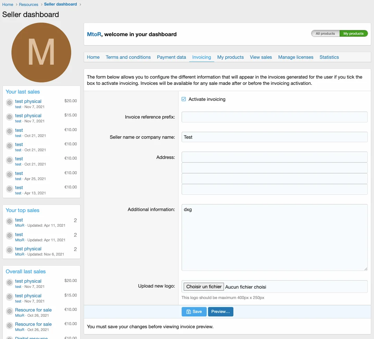The image size is (374, 339).
Task: Select the Invoicing tab
Action: click(x=201, y=57)
